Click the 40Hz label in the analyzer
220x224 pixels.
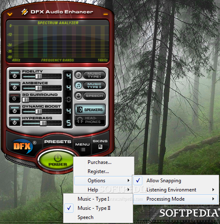[x=16, y=60]
